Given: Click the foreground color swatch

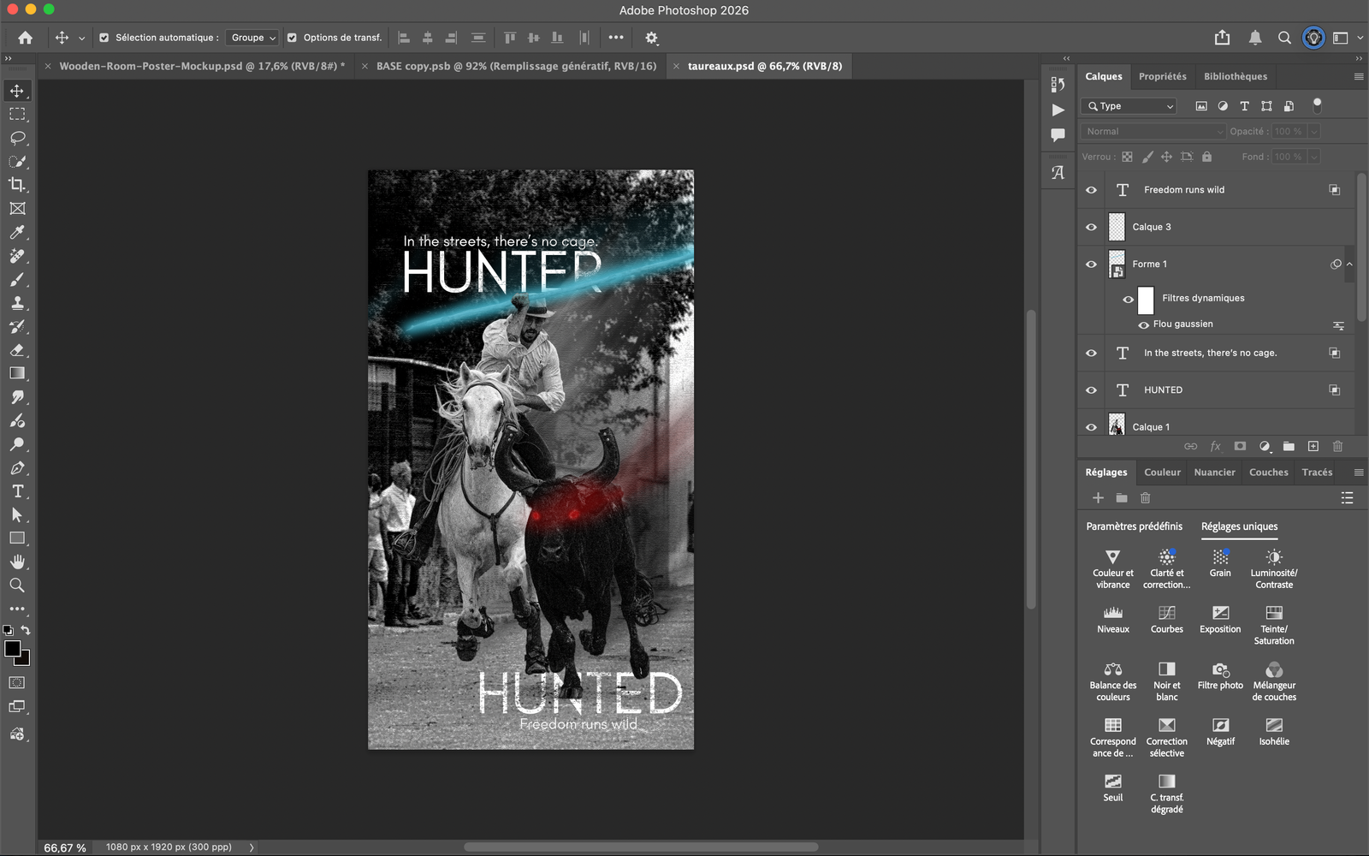Looking at the screenshot, I should [11, 649].
